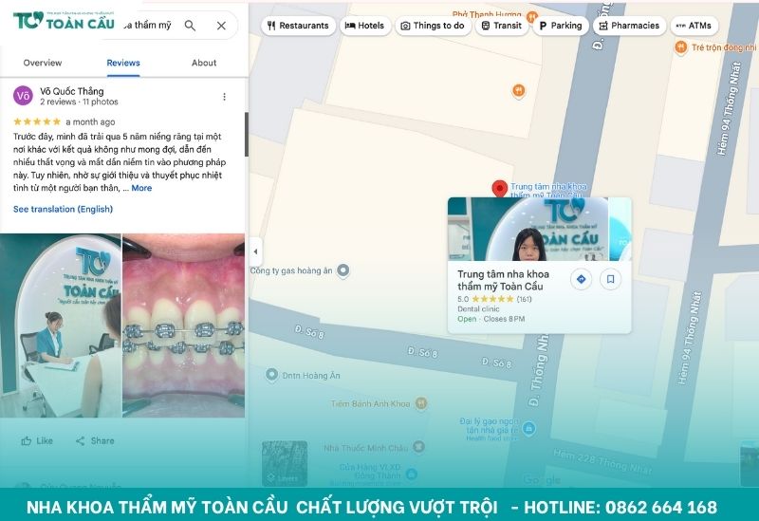Image resolution: width=759 pixels, height=521 pixels.
Task: Click place card title Trung tâm nha khoa
Action: [x=504, y=280]
